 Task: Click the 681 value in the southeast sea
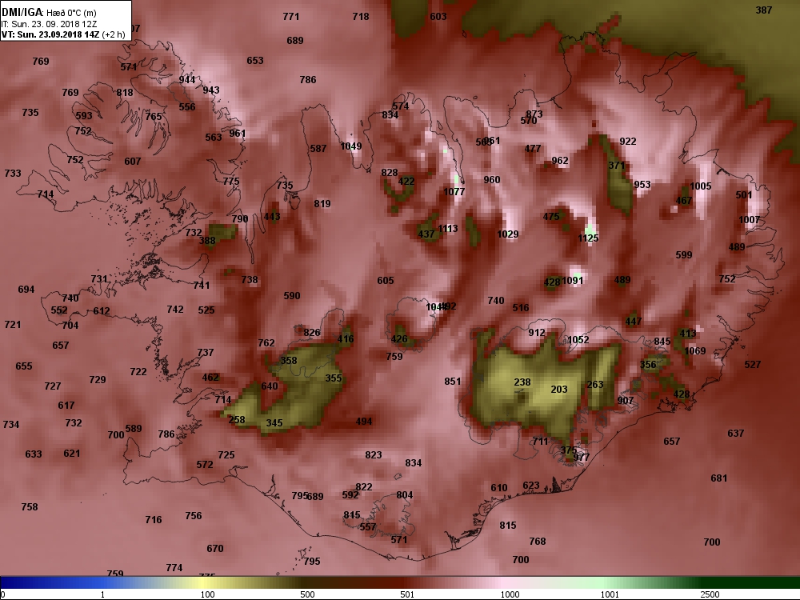(719, 478)
